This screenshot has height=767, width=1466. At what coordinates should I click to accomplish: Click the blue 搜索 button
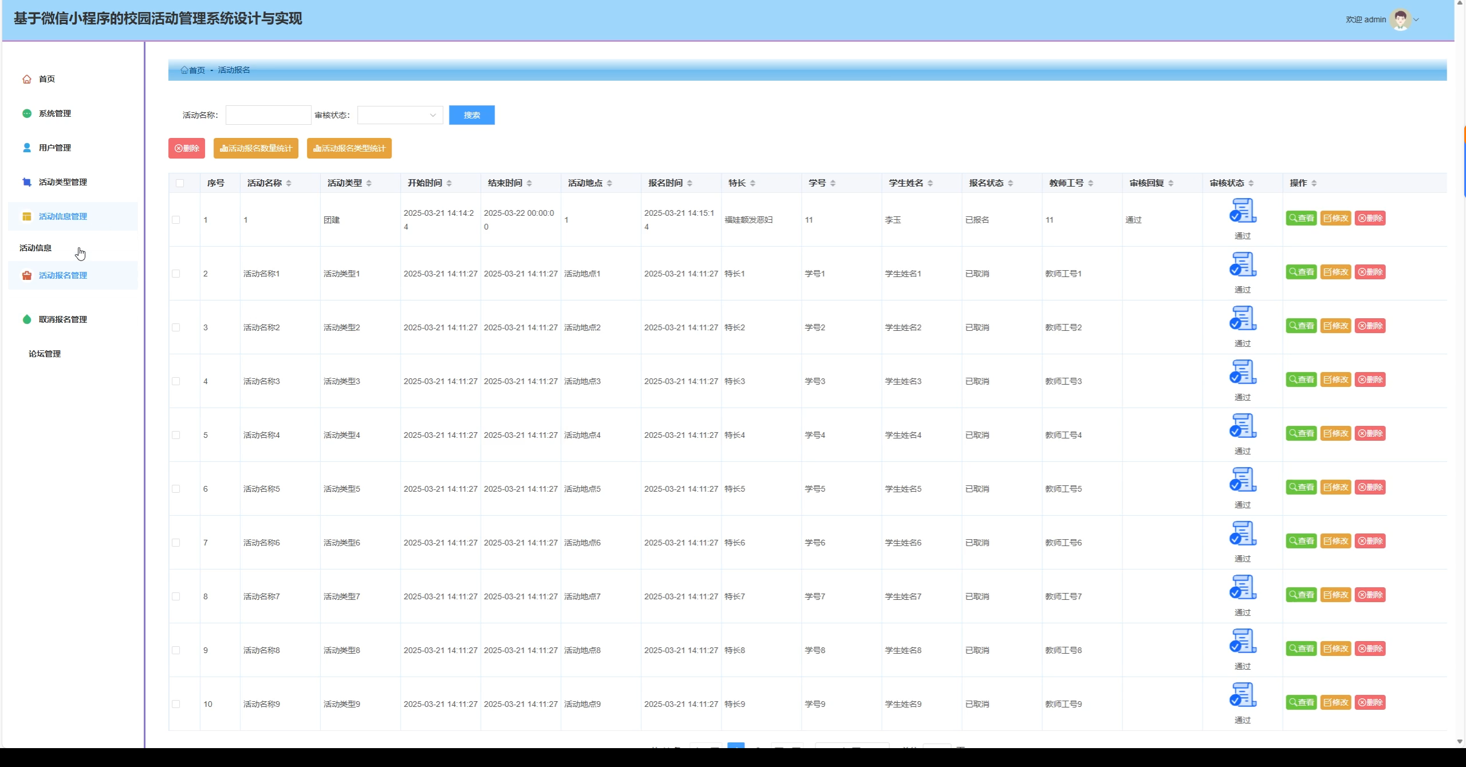click(x=471, y=115)
